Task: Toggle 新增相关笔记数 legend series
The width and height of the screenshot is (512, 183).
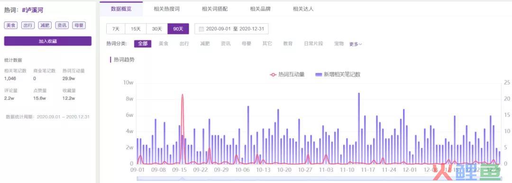Action: click(x=338, y=75)
